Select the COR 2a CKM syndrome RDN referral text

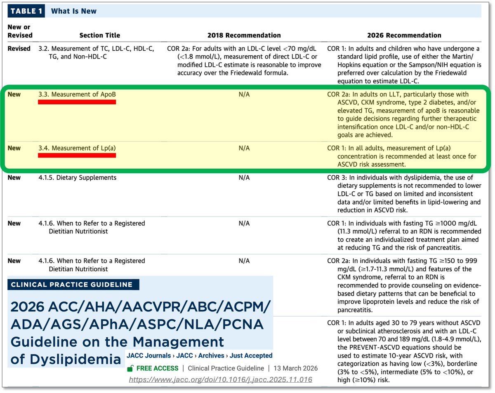click(x=404, y=285)
